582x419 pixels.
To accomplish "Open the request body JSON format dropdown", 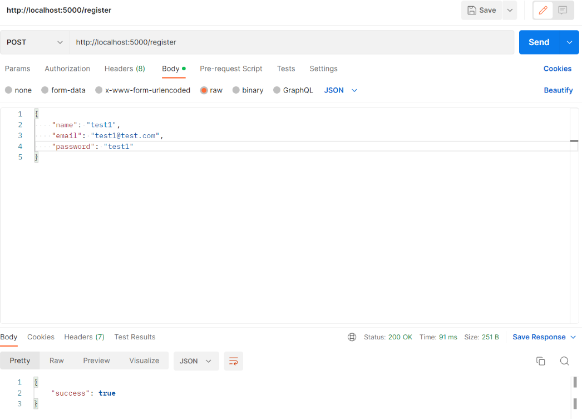I will [x=341, y=90].
